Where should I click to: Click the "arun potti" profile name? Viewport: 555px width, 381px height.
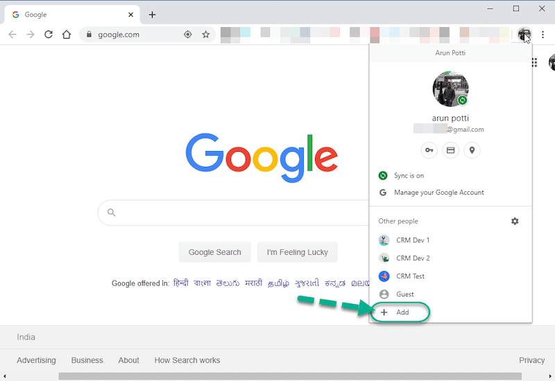point(450,118)
